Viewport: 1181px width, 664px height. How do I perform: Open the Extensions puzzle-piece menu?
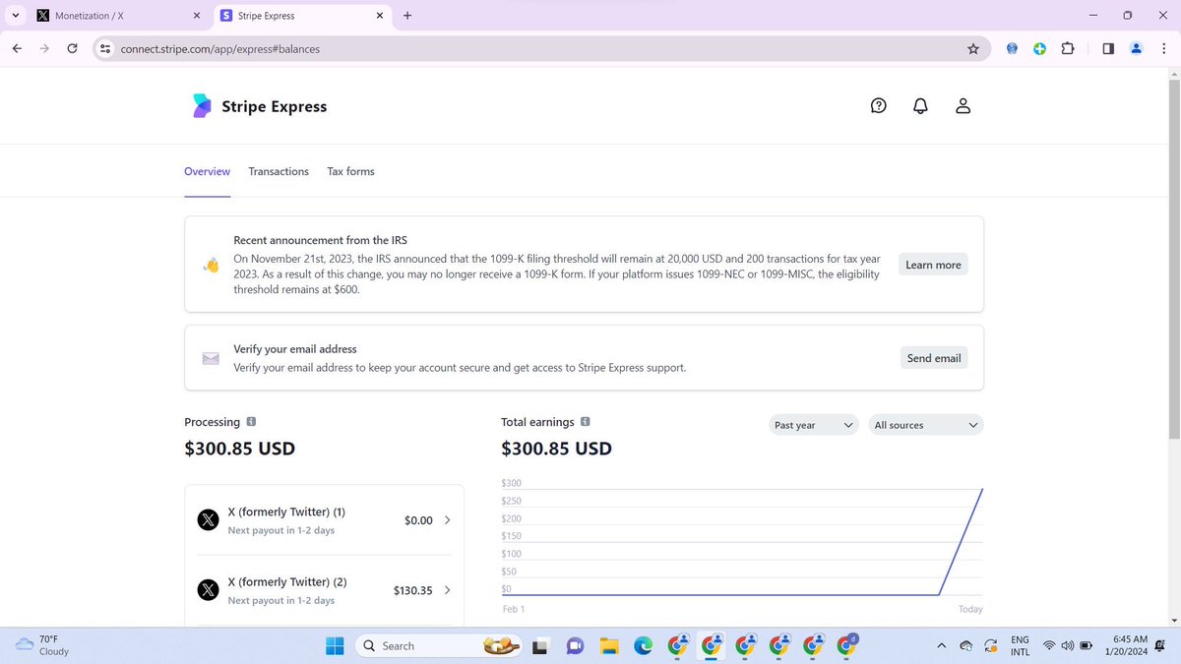pyautogui.click(x=1067, y=48)
